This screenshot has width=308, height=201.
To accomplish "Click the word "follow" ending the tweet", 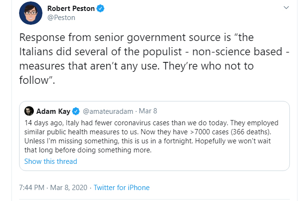I will click(x=35, y=79).
